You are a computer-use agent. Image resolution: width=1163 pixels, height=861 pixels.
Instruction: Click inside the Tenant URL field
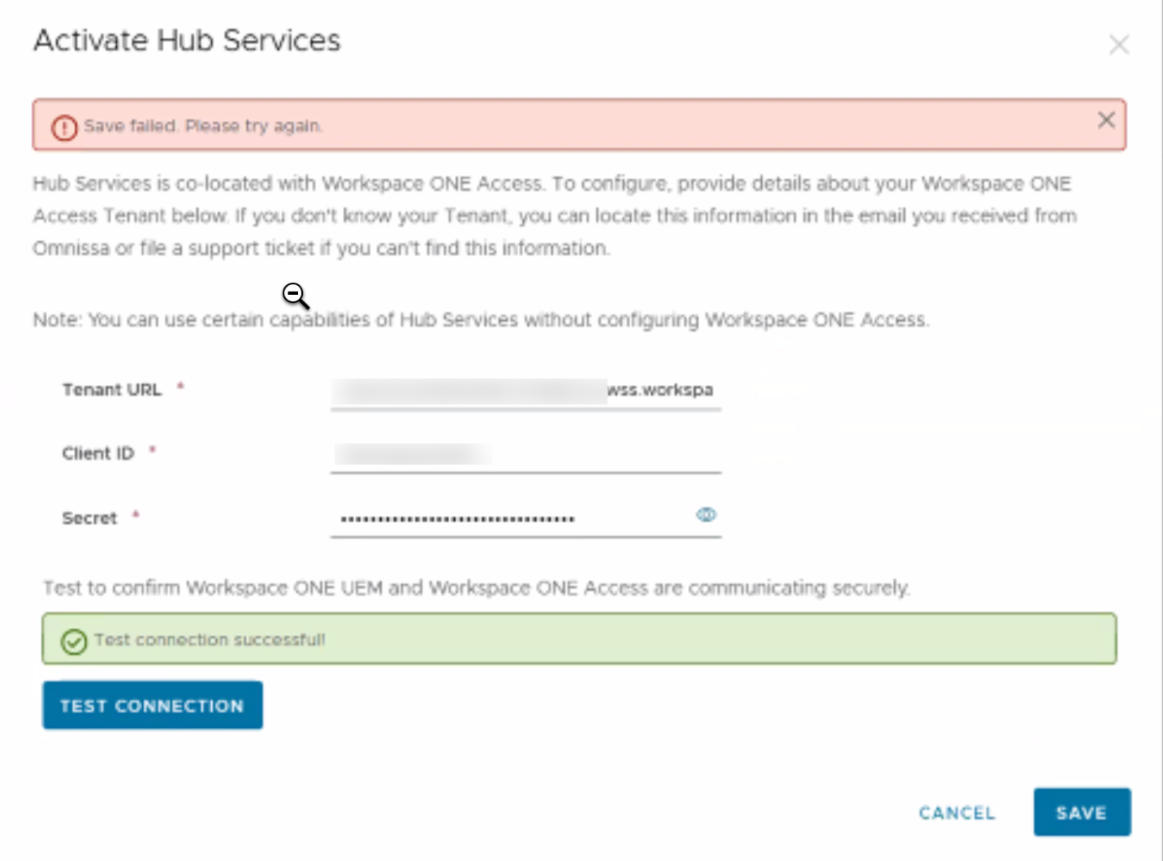pyautogui.click(x=525, y=390)
